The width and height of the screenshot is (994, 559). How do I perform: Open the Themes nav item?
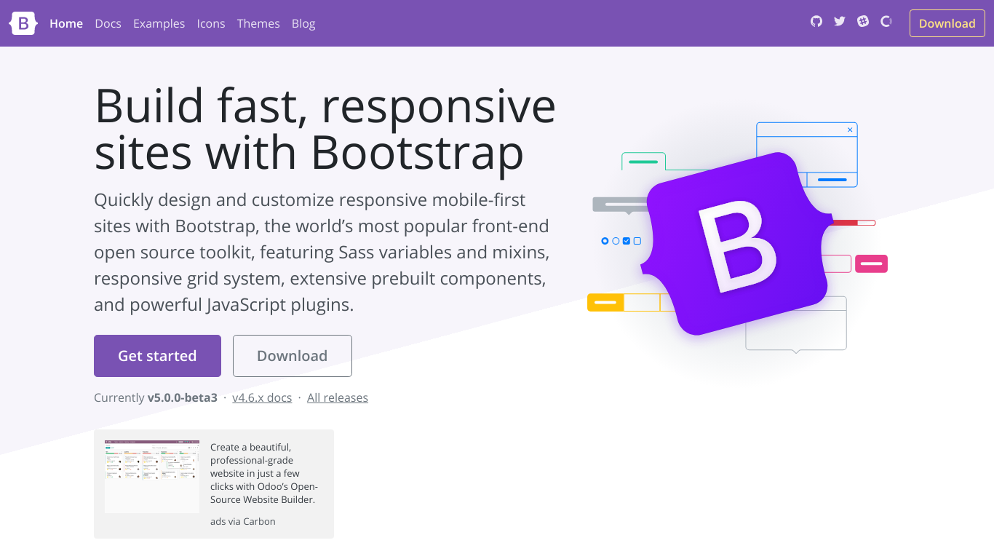[258, 23]
